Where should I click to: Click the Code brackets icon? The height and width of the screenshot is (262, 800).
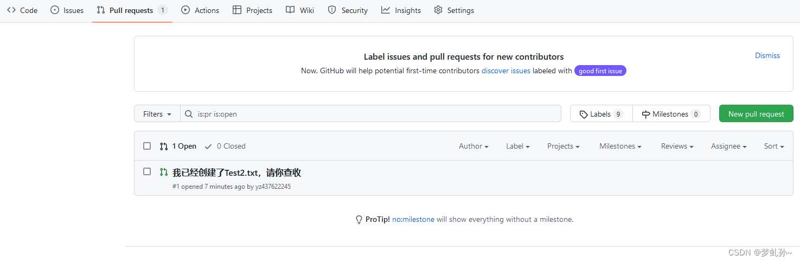click(x=11, y=10)
